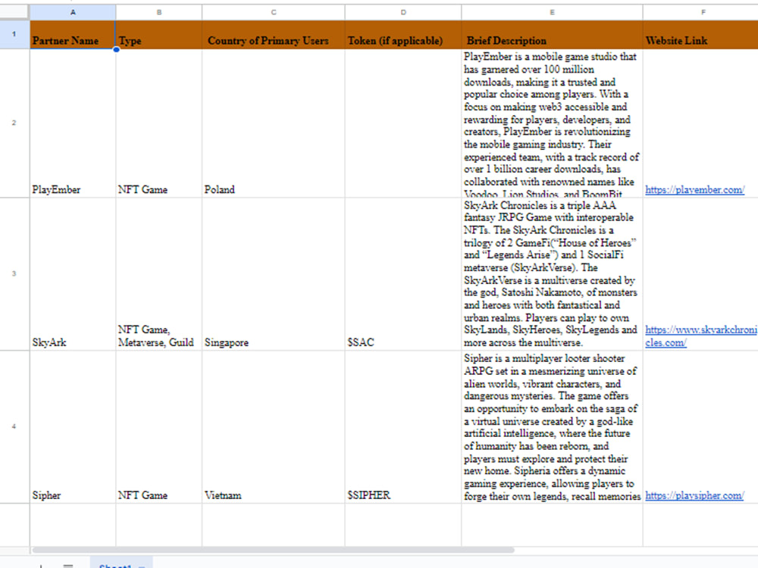Select the "Vietnam" country cell

click(274, 426)
